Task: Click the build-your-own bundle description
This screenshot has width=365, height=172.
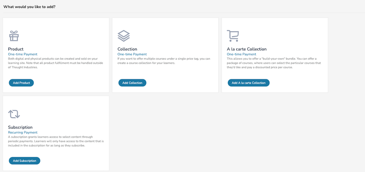Action: click(x=274, y=63)
